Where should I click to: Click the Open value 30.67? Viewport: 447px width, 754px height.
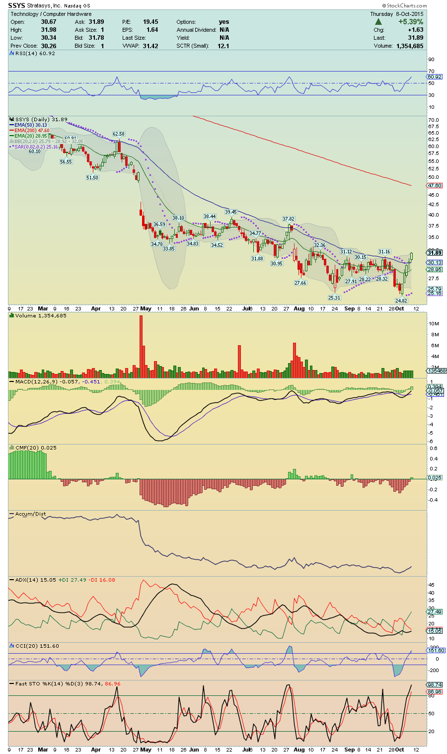click(48, 22)
